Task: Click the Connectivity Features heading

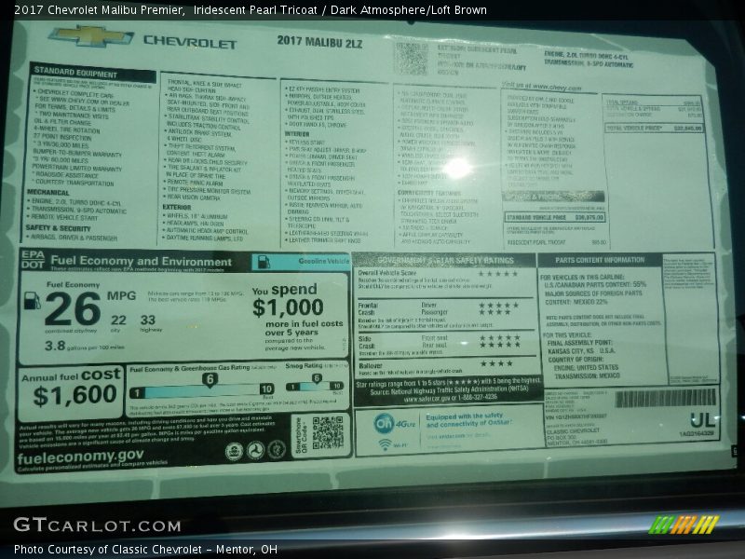Action: click(x=429, y=193)
